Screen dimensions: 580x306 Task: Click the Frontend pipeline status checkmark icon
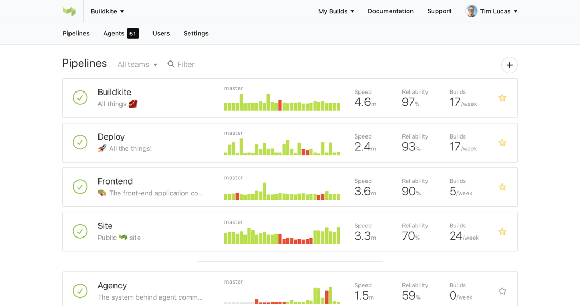[x=80, y=187]
